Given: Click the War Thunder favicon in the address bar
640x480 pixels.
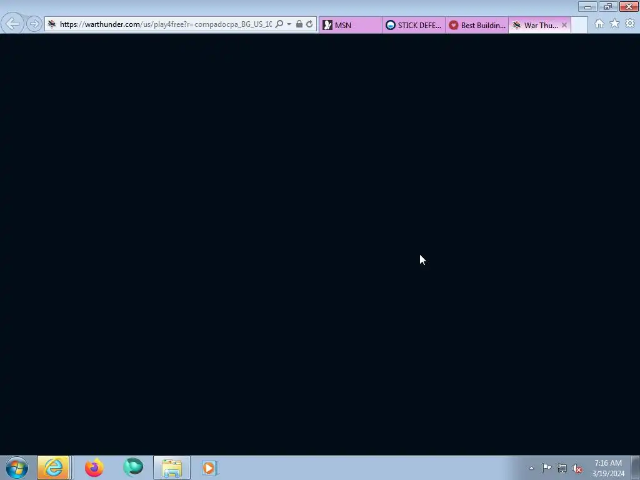Looking at the screenshot, I should [51, 24].
